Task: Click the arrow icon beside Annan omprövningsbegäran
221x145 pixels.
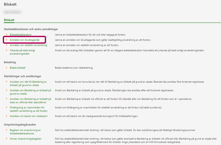Action: tap(7, 139)
